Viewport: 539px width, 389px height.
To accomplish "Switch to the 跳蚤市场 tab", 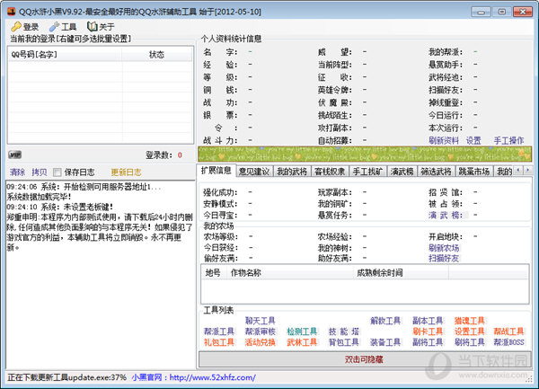I will [x=473, y=171].
